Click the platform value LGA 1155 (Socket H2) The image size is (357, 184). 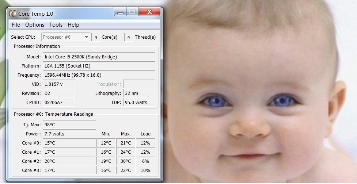[99, 66]
